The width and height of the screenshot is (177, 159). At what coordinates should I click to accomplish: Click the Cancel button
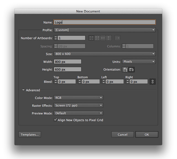point(123,134)
